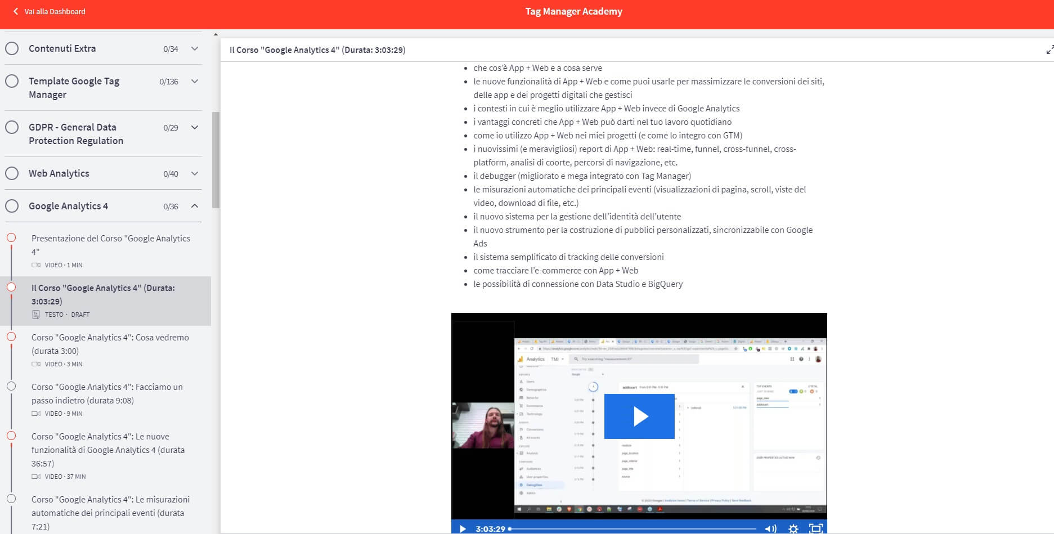Open video settings gear icon

(x=793, y=528)
